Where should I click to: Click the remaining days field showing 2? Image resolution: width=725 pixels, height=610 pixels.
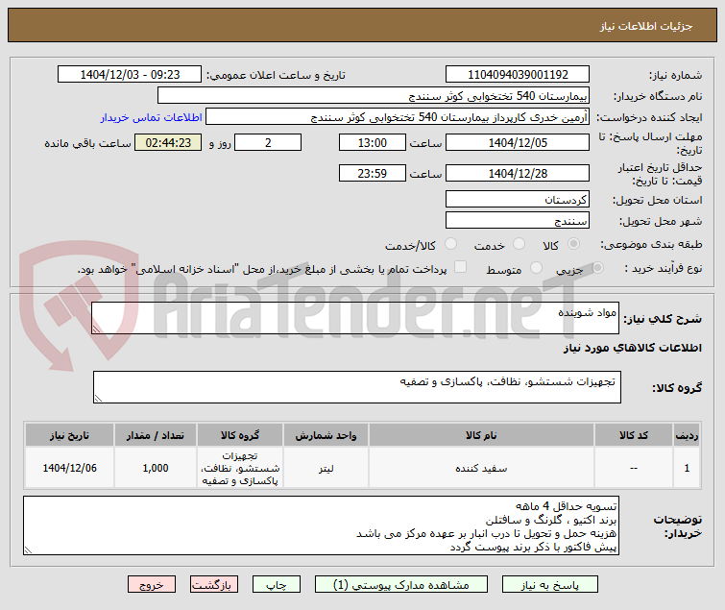click(268, 142)
